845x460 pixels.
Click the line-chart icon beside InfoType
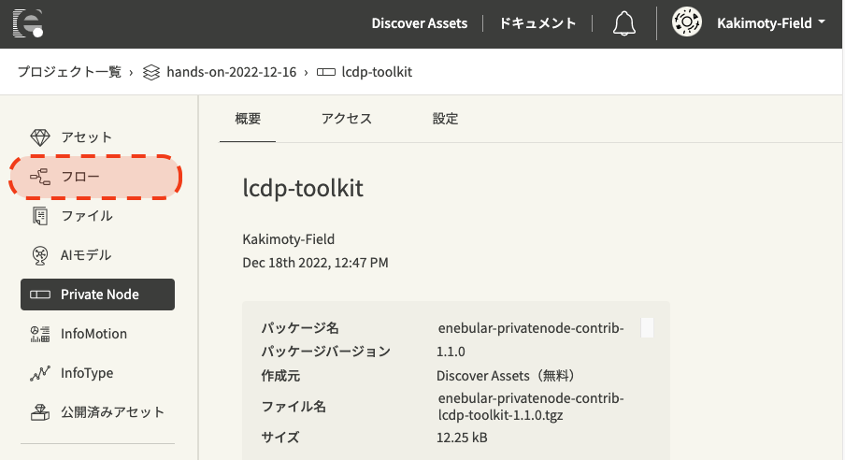click(40, 373)
